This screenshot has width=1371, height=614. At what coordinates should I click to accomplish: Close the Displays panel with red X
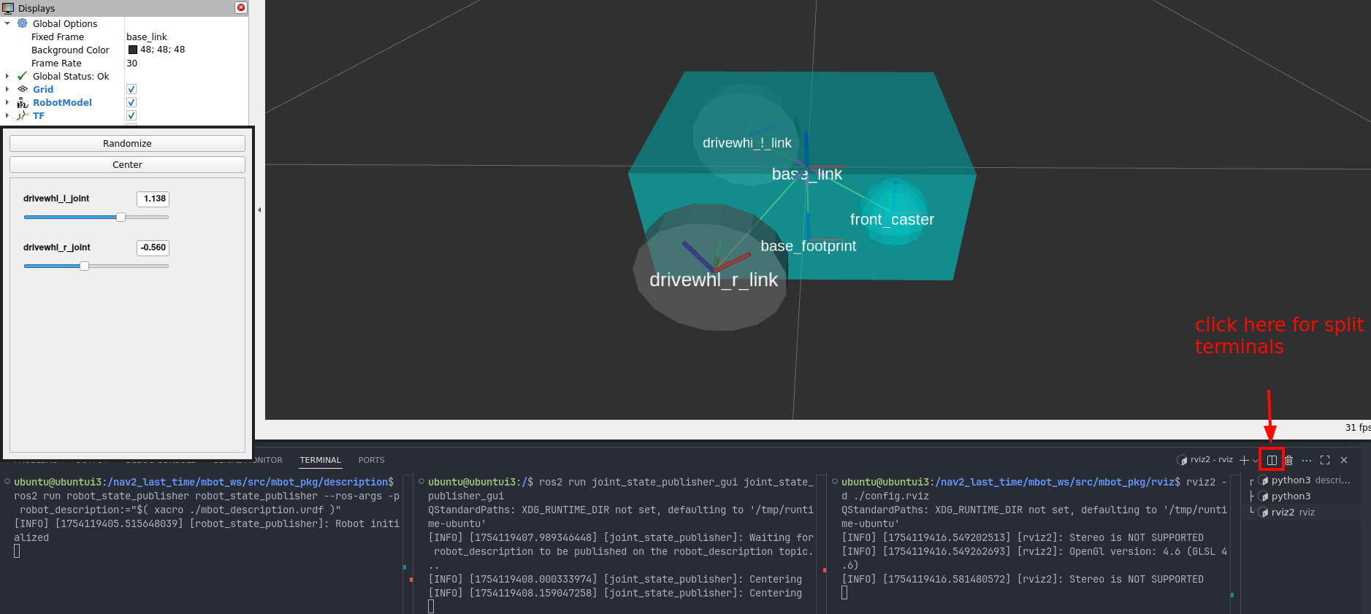(x=241, y=7)
